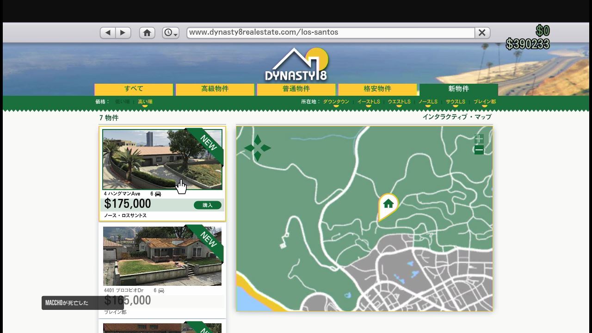Click the ブレイン郡 label under 4401 プロコピオDr

tap(115, 312)
